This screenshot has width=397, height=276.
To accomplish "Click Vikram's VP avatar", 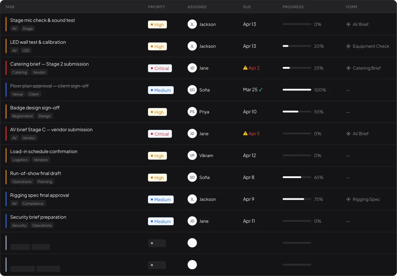I will tap(192, 155).
